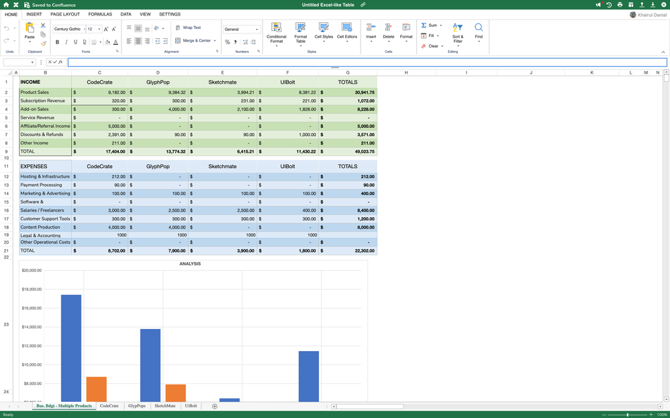The width and height of the screenshot is (670, 418).
Task: Switch to the DATA ribbon tab
Action: (x=126, y=15)
